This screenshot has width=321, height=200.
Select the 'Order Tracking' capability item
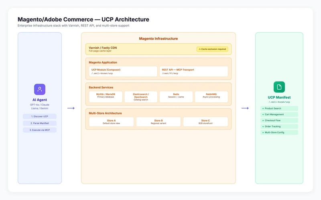(x=279, y=126)
